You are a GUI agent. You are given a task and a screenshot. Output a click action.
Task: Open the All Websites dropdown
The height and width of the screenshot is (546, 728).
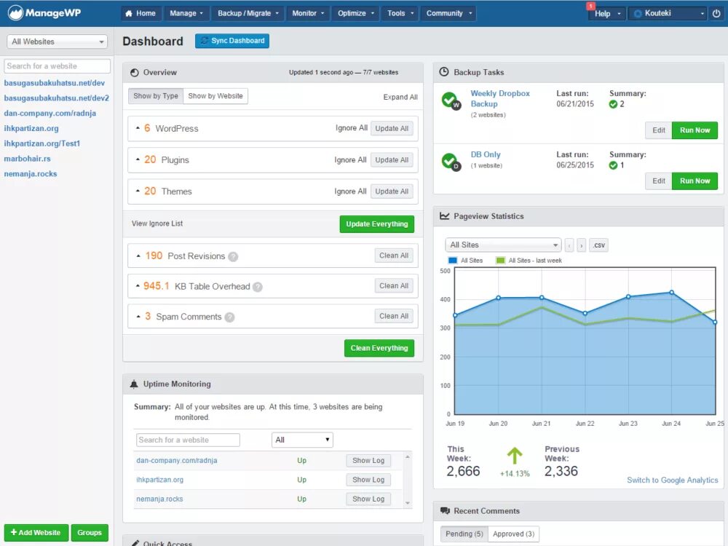[57, 41]
